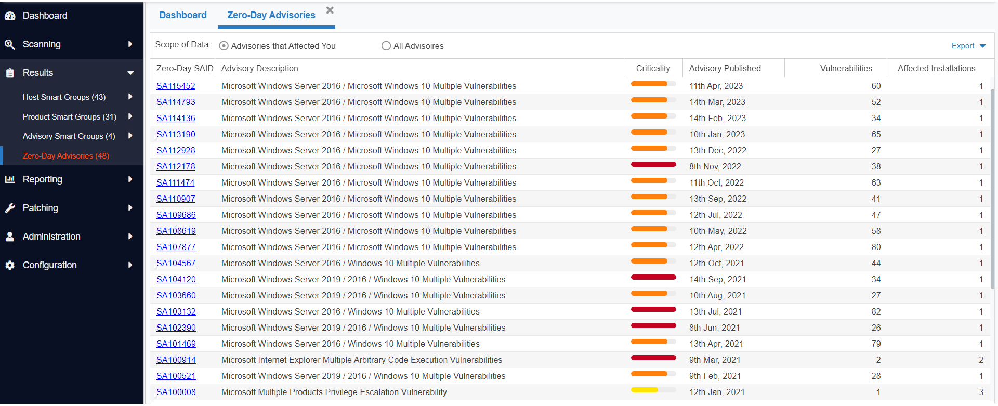
Task: Sort by Vulnerabilities column header
Action: click(x=846, y=68)
